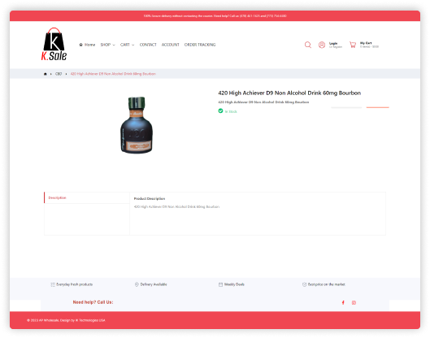Open My Cart summary link
This screenshot has height=338, width=430.
click(x=369, y=45)
